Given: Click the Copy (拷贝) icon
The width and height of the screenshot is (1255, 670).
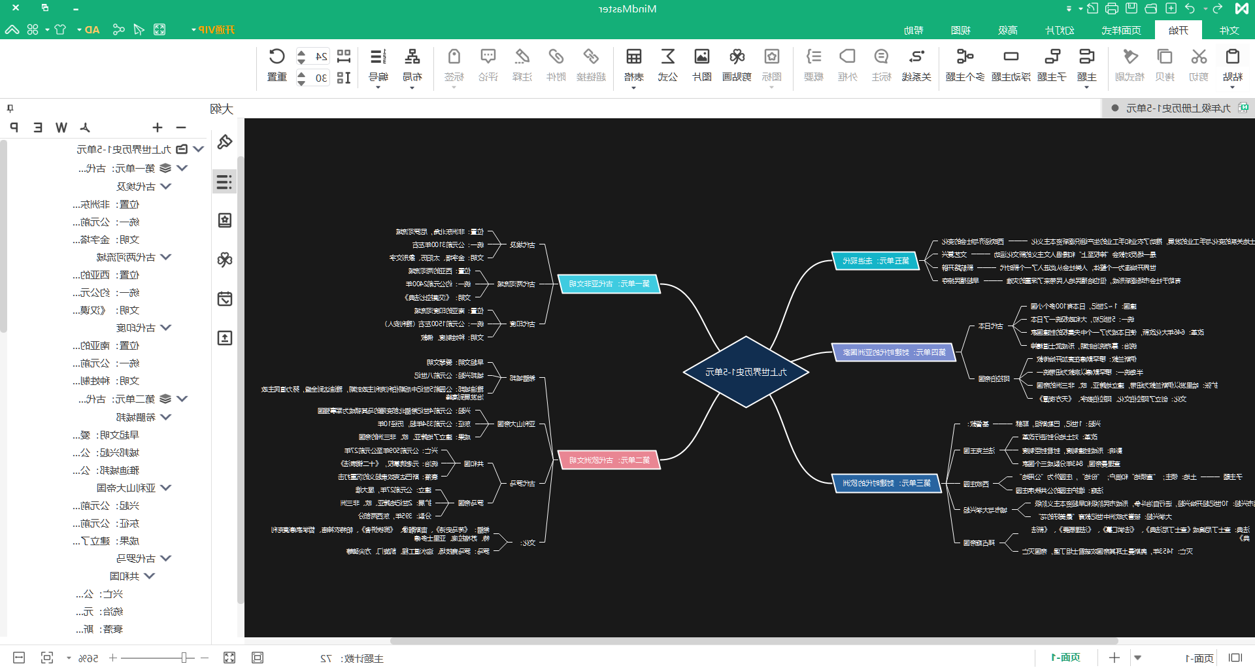Looking at the screenshot, I should [x=1165, y=65].
